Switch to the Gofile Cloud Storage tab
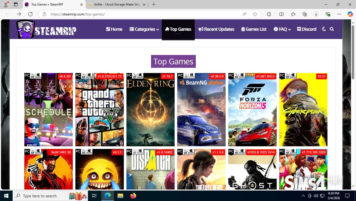The height and width of the screenshot is (201, 356). pyautogui.click(x=117, y=4)
